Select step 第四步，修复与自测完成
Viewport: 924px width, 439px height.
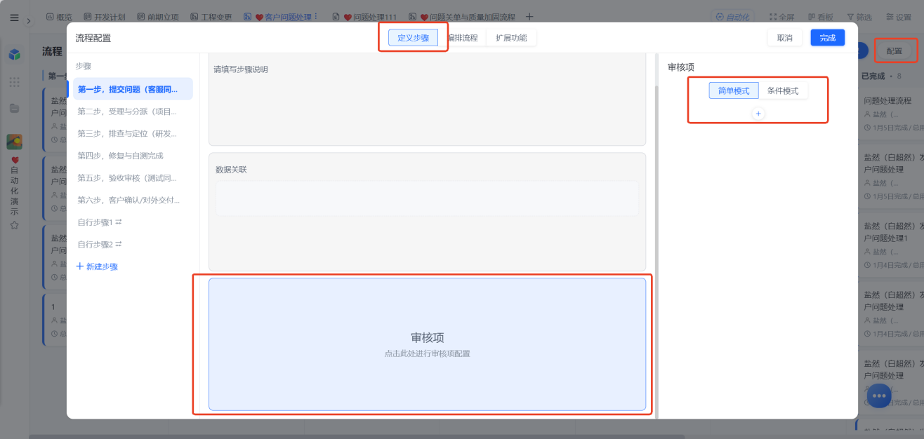[x=133, y=156]
